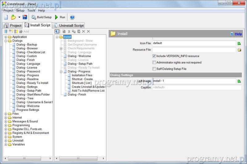Expand the Files category in the command tree
The image size is (247, 164).
click(6, 114)
